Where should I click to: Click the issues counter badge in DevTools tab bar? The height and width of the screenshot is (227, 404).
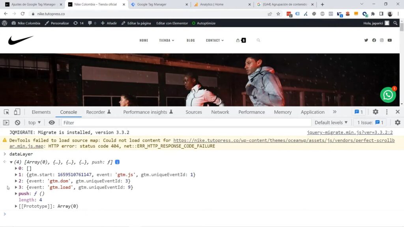(x=359, y=112)
